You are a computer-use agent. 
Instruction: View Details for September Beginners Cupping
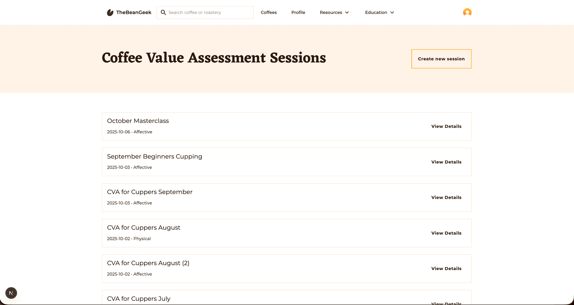(446, 162)
